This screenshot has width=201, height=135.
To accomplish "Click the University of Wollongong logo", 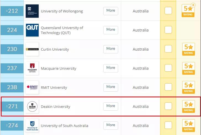I will (x=32, y=11).
